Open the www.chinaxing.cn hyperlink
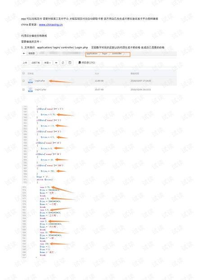Image resolution: width=198 pixels, height=280 pixels. pyautogui.click(x=51, y=25)
